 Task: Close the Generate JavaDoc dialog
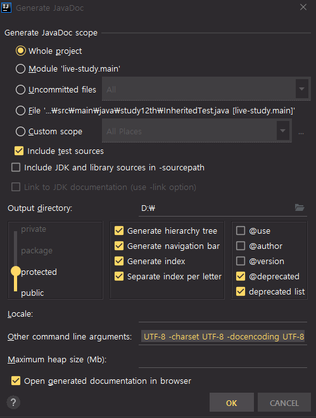[303, 7]
